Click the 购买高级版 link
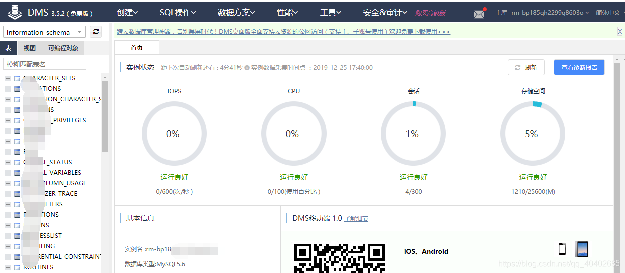Viewport: 625px width, 273px height. point(430,13)
